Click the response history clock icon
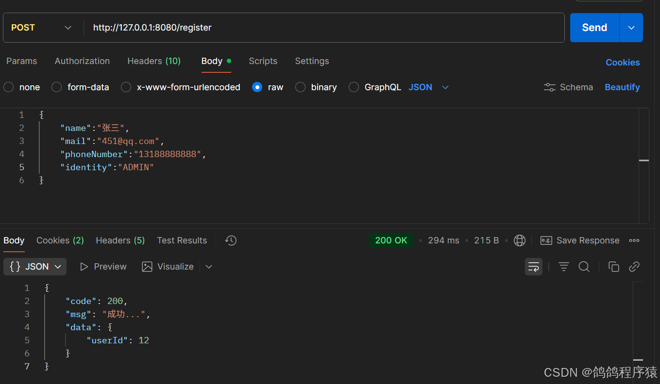 pos(231,240)
